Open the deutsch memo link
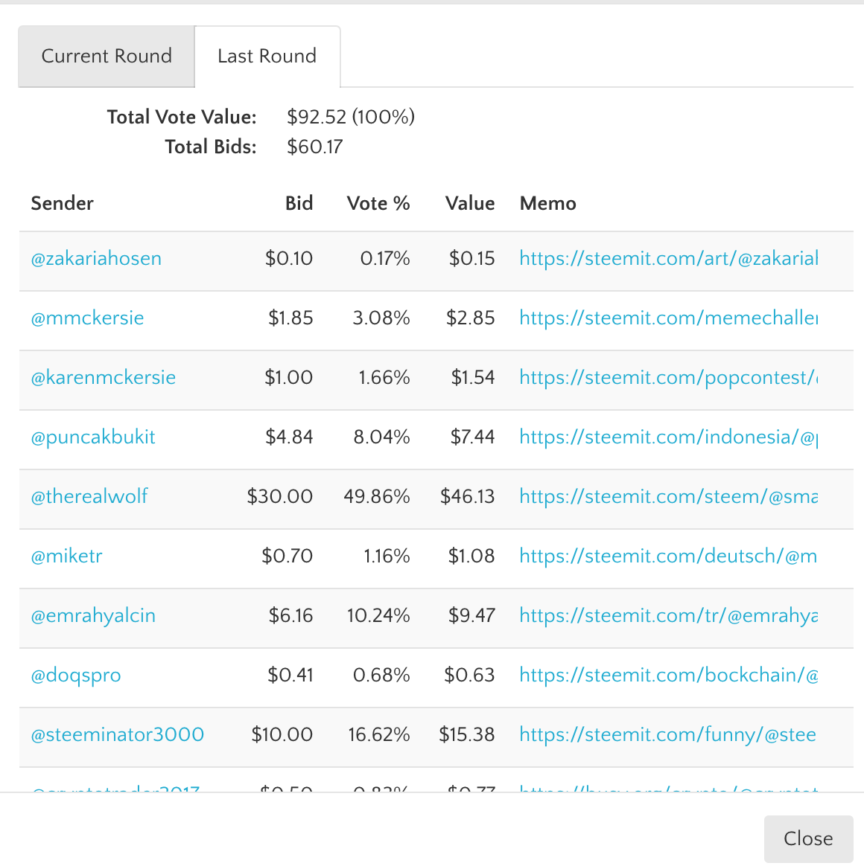864x866 pixels. pos(668,557)
